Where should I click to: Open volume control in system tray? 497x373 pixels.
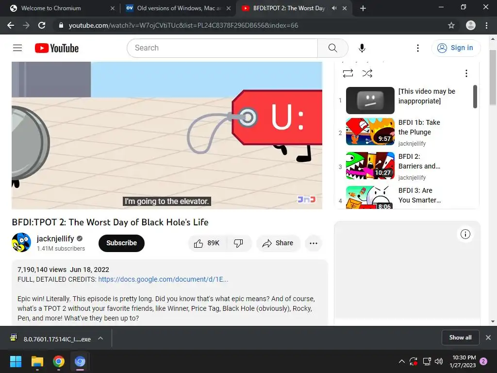(439, 361)
